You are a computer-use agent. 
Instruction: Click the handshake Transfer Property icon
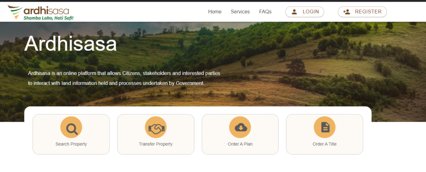point(156,127)
